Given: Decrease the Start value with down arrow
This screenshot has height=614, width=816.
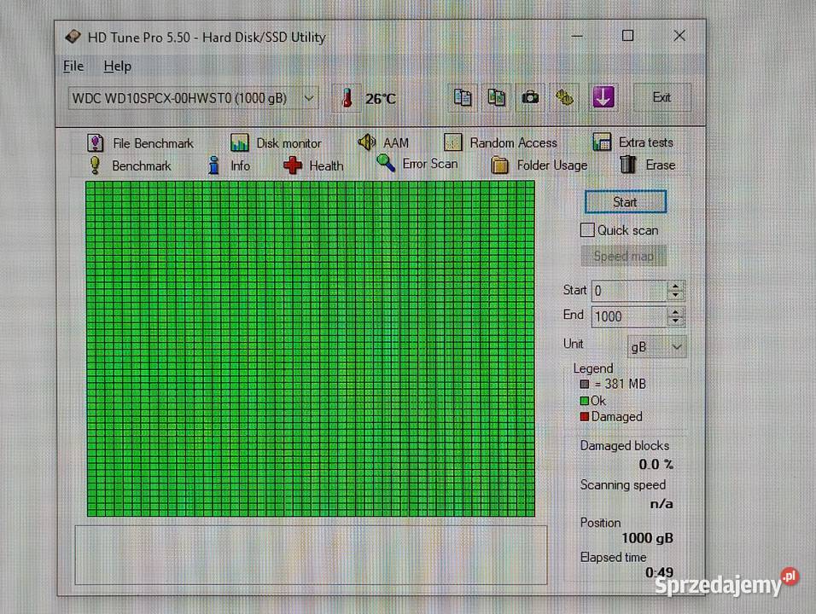Looking at the screenshot, I should tap(675, 295).
